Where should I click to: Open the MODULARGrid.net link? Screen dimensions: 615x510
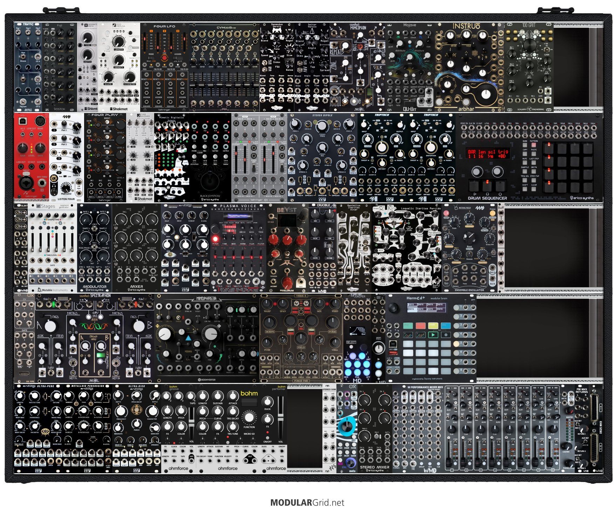coord(307,503)
